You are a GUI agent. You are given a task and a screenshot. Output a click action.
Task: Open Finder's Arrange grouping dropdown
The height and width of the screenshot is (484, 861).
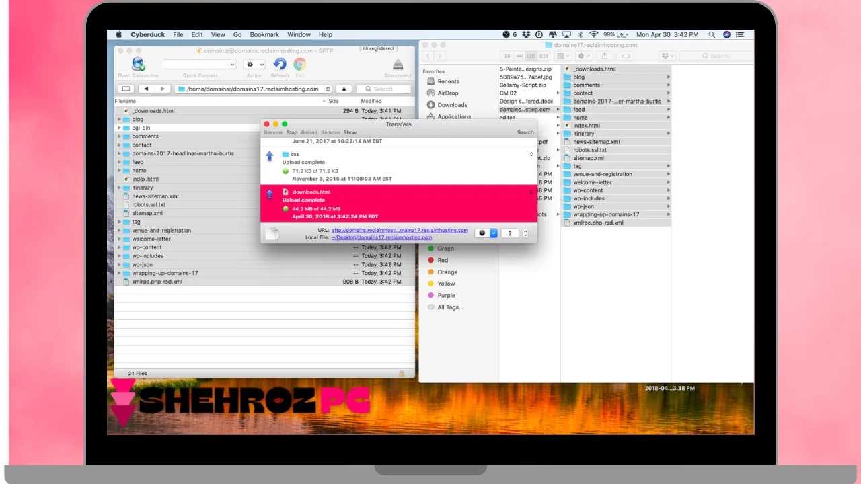(563, 56)
